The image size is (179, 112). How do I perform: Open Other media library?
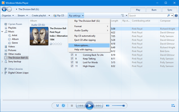click(x=14, y=54)
